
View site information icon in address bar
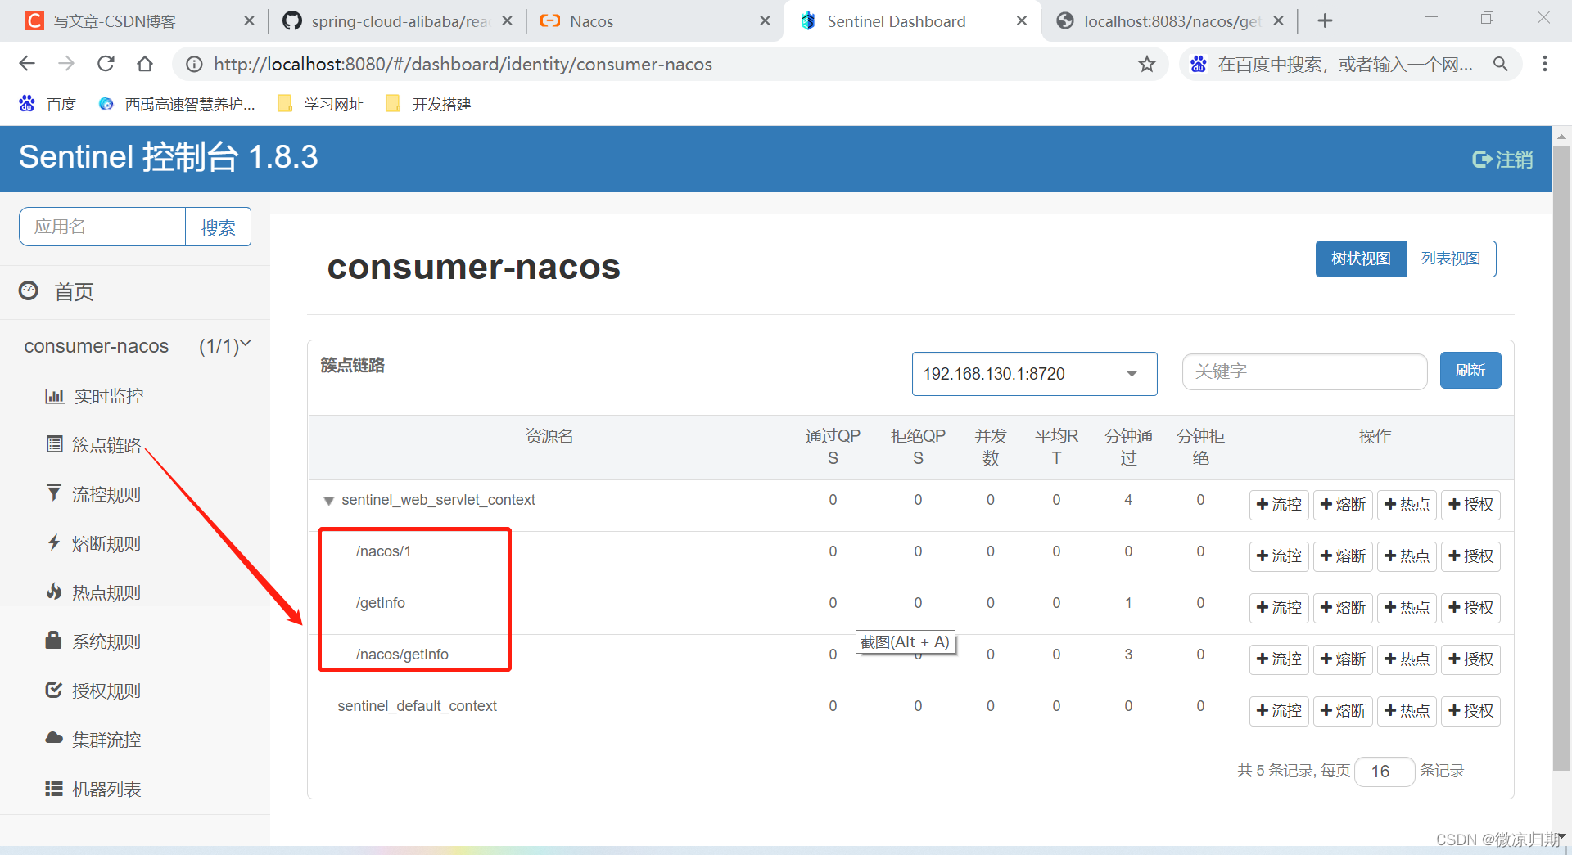(x=194, y=64)
